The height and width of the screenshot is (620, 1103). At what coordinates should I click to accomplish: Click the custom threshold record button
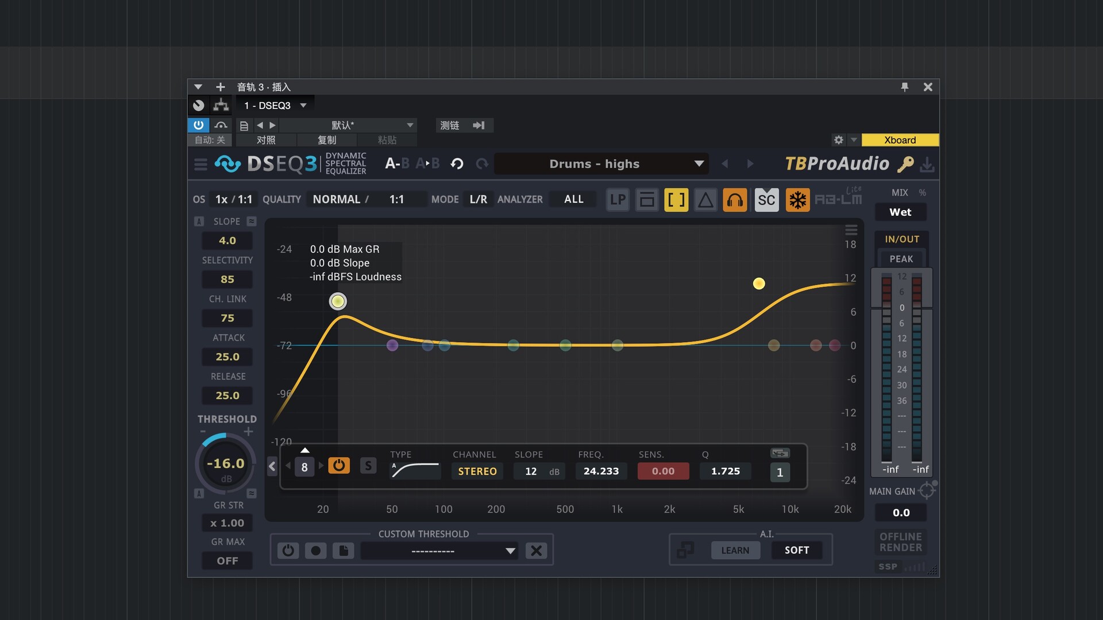[x=315, y=551]
